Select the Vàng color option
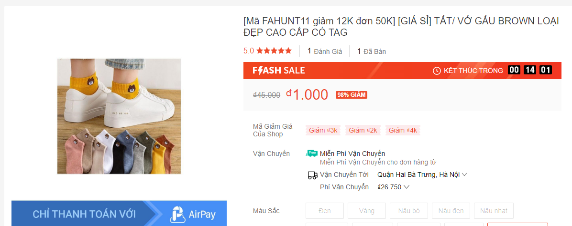 click(x=367, y=211)
